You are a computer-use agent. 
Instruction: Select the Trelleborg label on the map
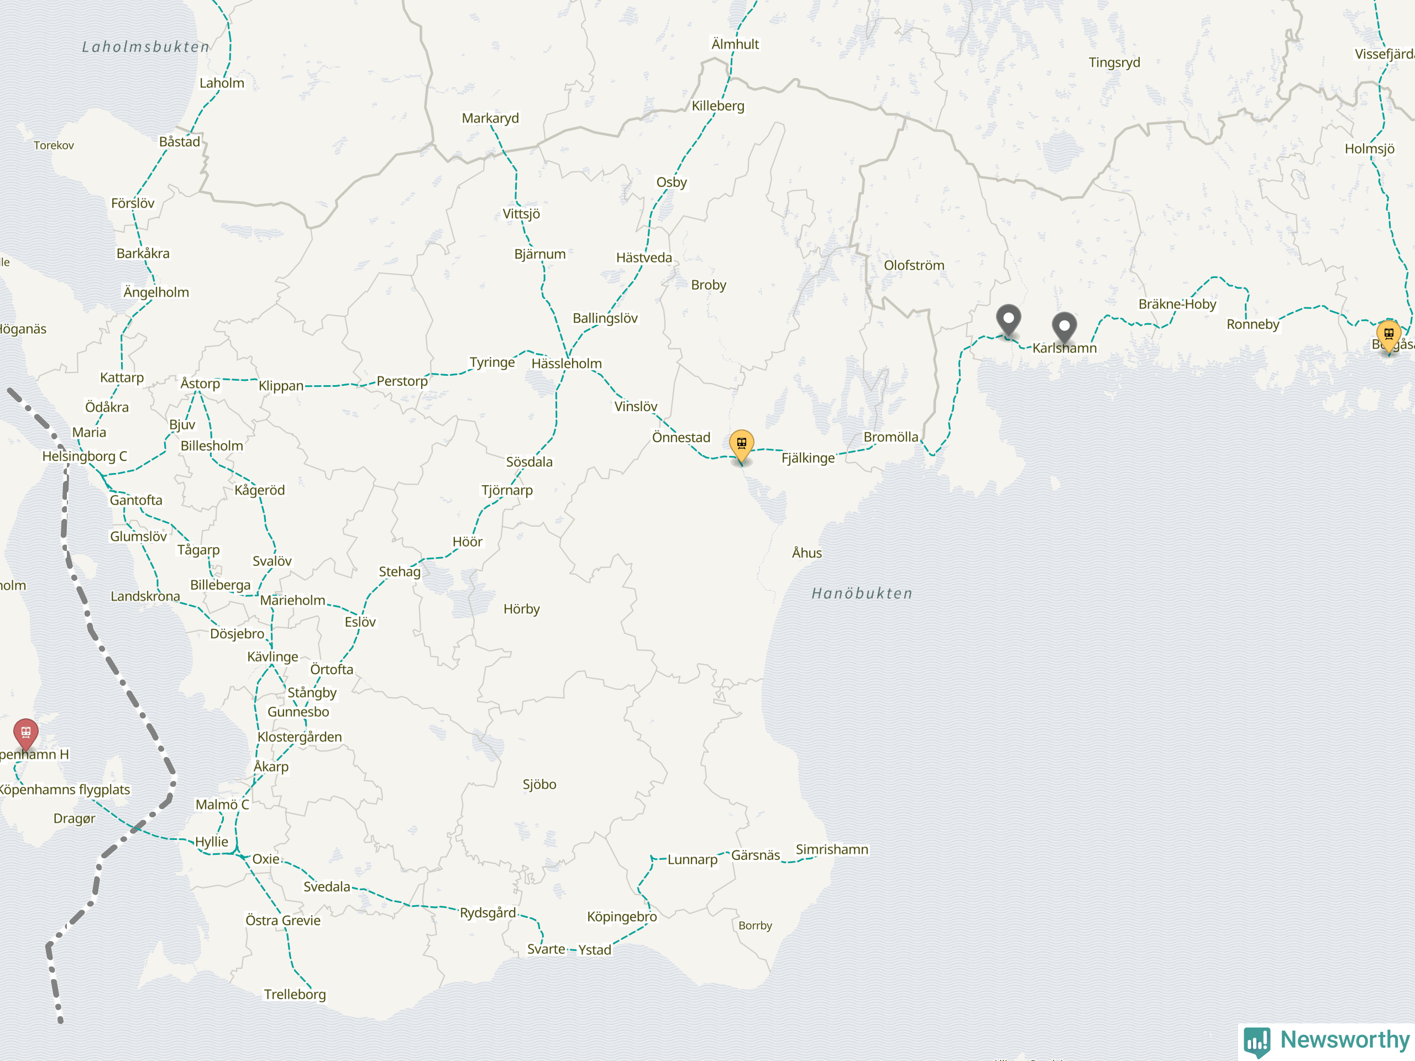[295, 994]
